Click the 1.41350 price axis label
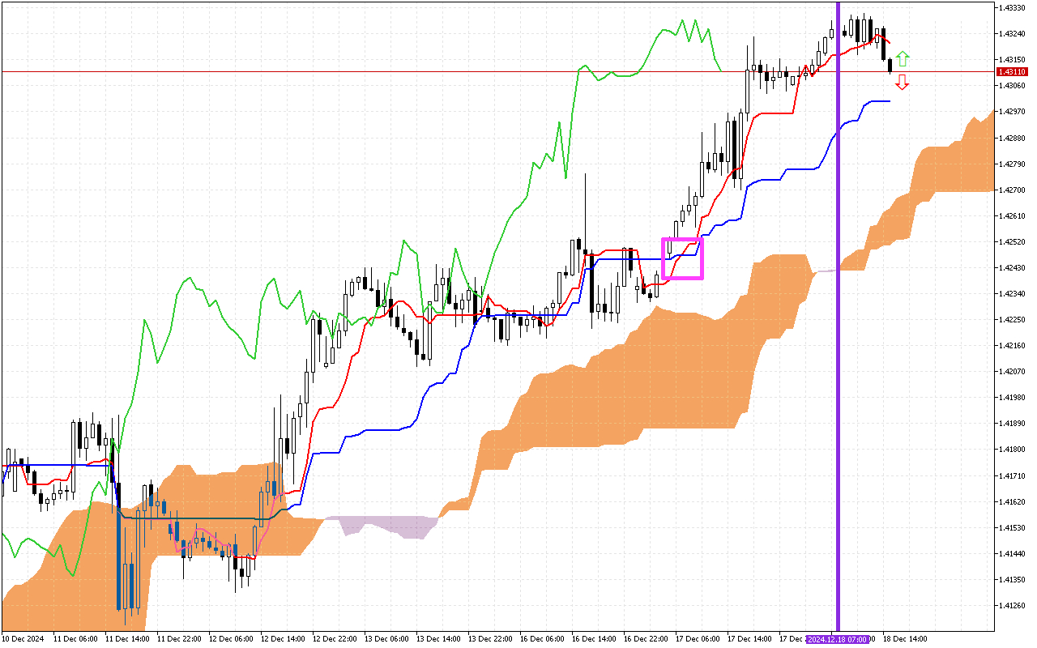This screenshot has height=648, width=1037. pos(1010,579)
